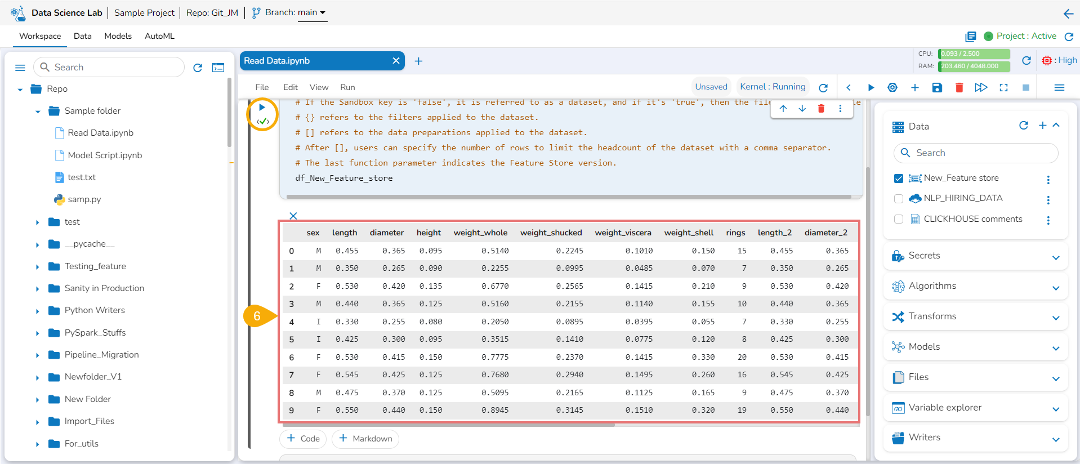
Task: Delete cell with red trash toolbar icon
Action: click(959, 87)
